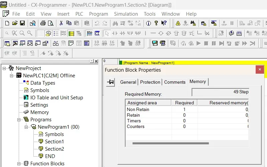Click the blue memory view 0102 icon
The height and width of the screenshot is (167, 267).
[x=86, y=43]
